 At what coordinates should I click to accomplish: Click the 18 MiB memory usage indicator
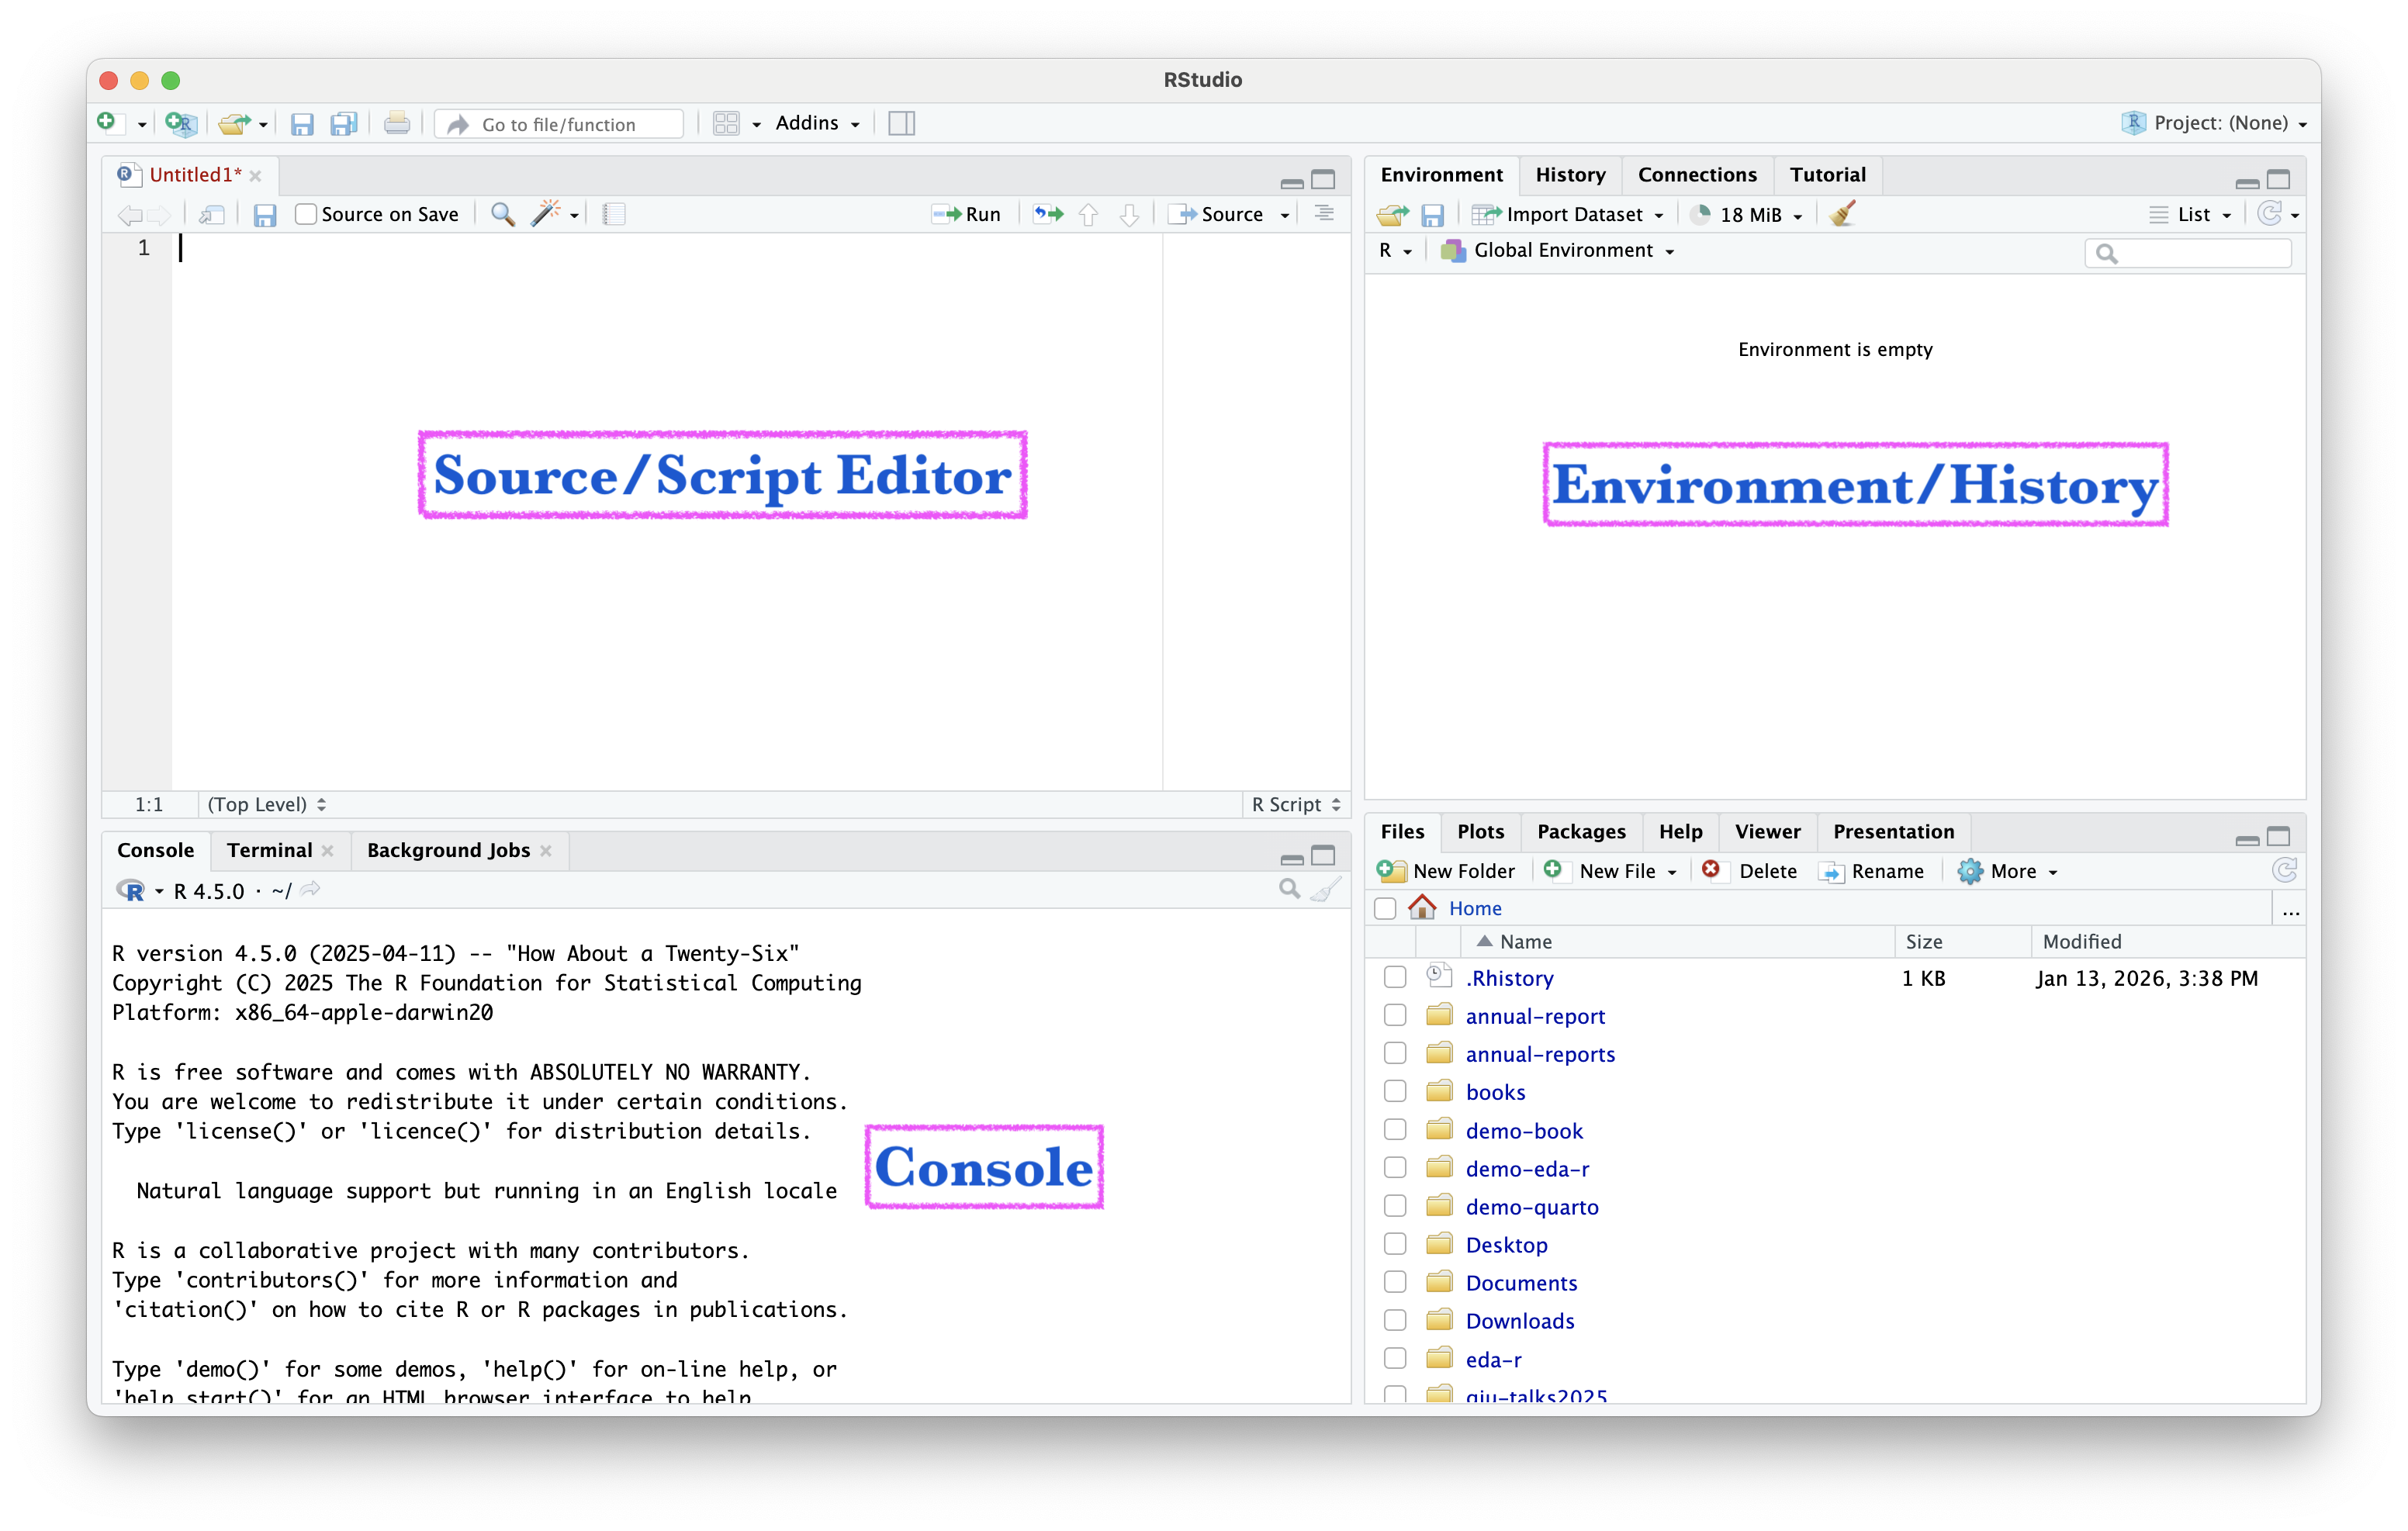point(1750,214)
